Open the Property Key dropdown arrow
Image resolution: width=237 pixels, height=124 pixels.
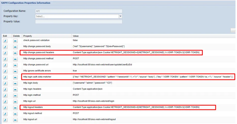(120, 16)
